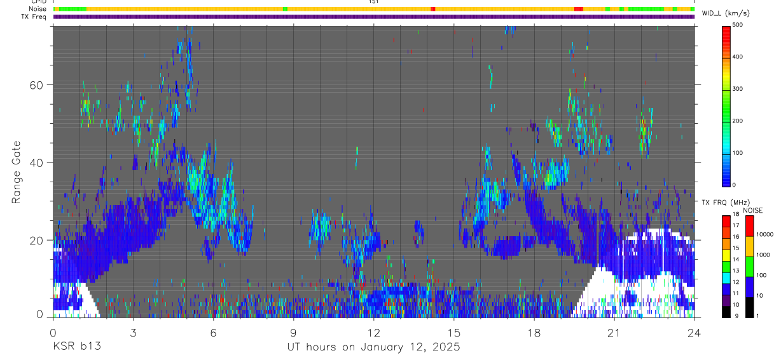Click the blue swatch in the NOISE legend
Screen dimensions: 781x360
coord(749,286)
